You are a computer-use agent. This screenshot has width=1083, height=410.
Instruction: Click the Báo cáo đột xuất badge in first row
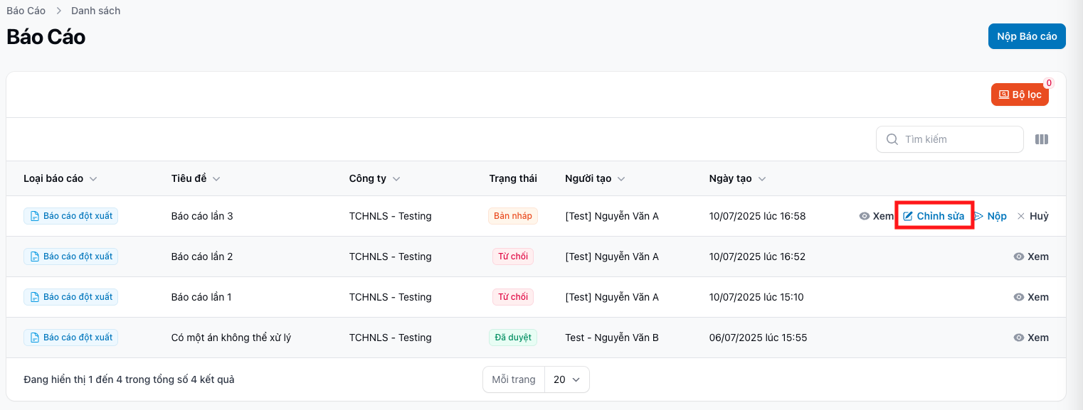tap(70, 216)
